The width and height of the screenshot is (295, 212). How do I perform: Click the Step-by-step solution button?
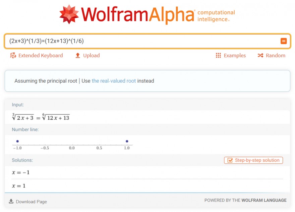click(x=253, y=160)
